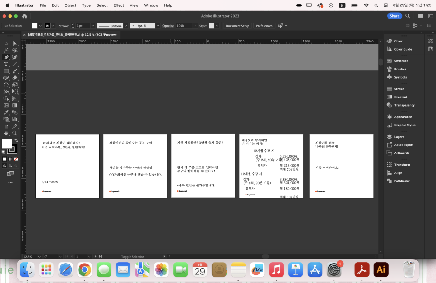Open the 3pt brush definition dropdown
Viewport: 436px width, 283px height.
pyautogui.click(x=158, y=26)
